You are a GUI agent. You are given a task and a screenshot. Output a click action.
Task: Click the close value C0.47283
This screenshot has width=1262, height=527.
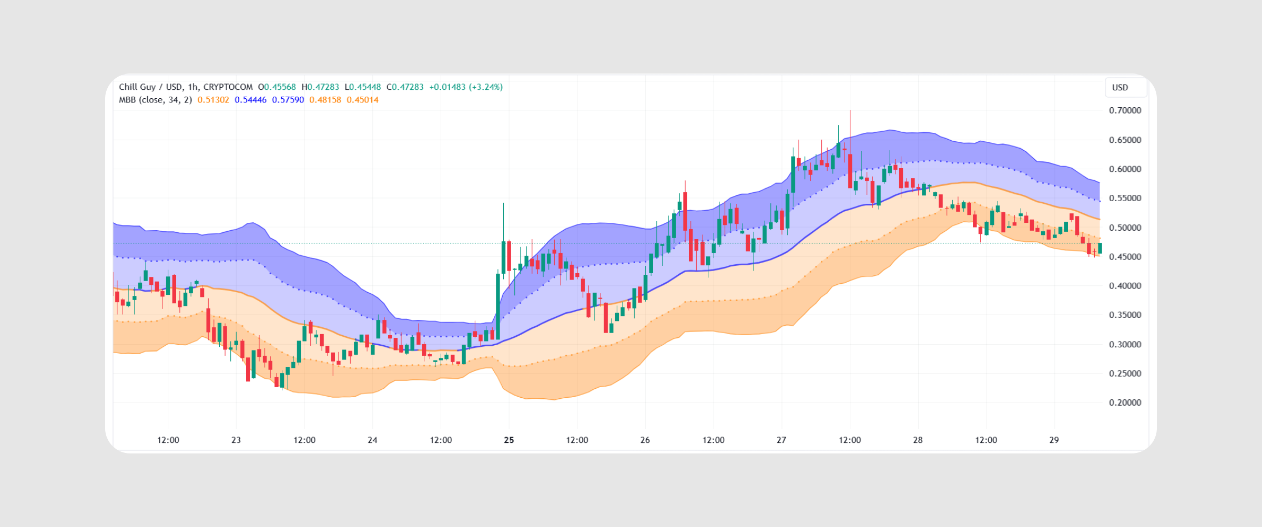pos(405,87)
